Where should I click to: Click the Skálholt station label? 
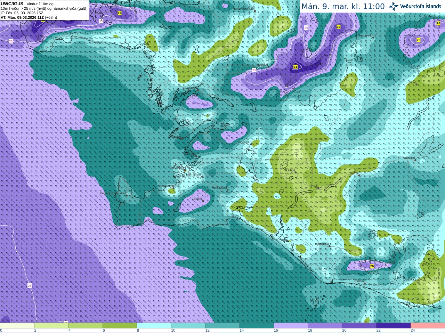289,170
